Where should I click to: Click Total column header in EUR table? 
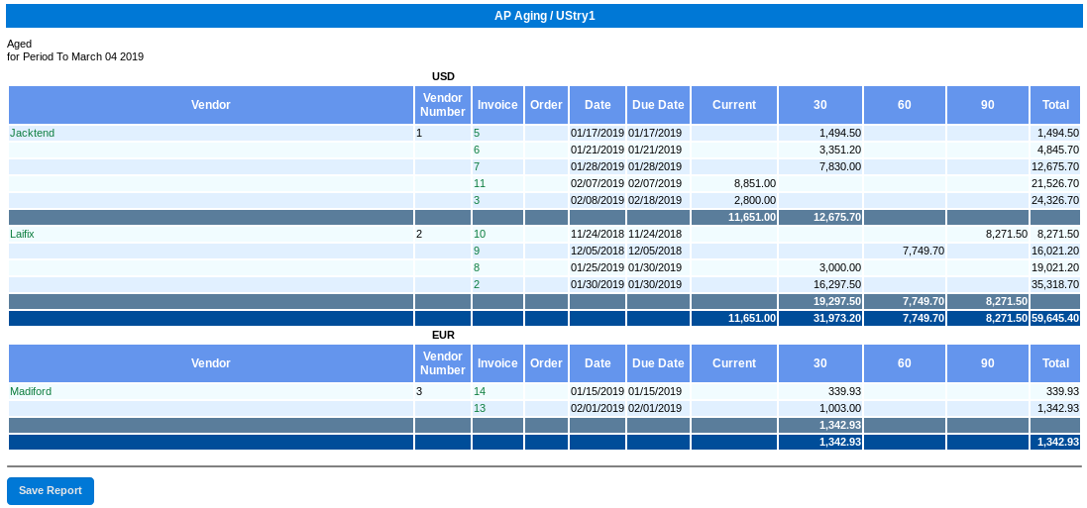[x=1055, y=363]
